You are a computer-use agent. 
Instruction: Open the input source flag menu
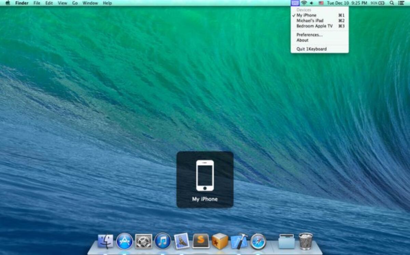[321, 3]
